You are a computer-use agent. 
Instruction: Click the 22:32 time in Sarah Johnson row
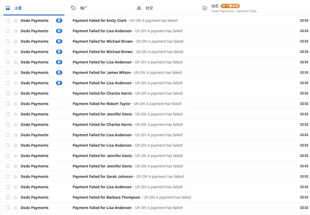point(304,177)
